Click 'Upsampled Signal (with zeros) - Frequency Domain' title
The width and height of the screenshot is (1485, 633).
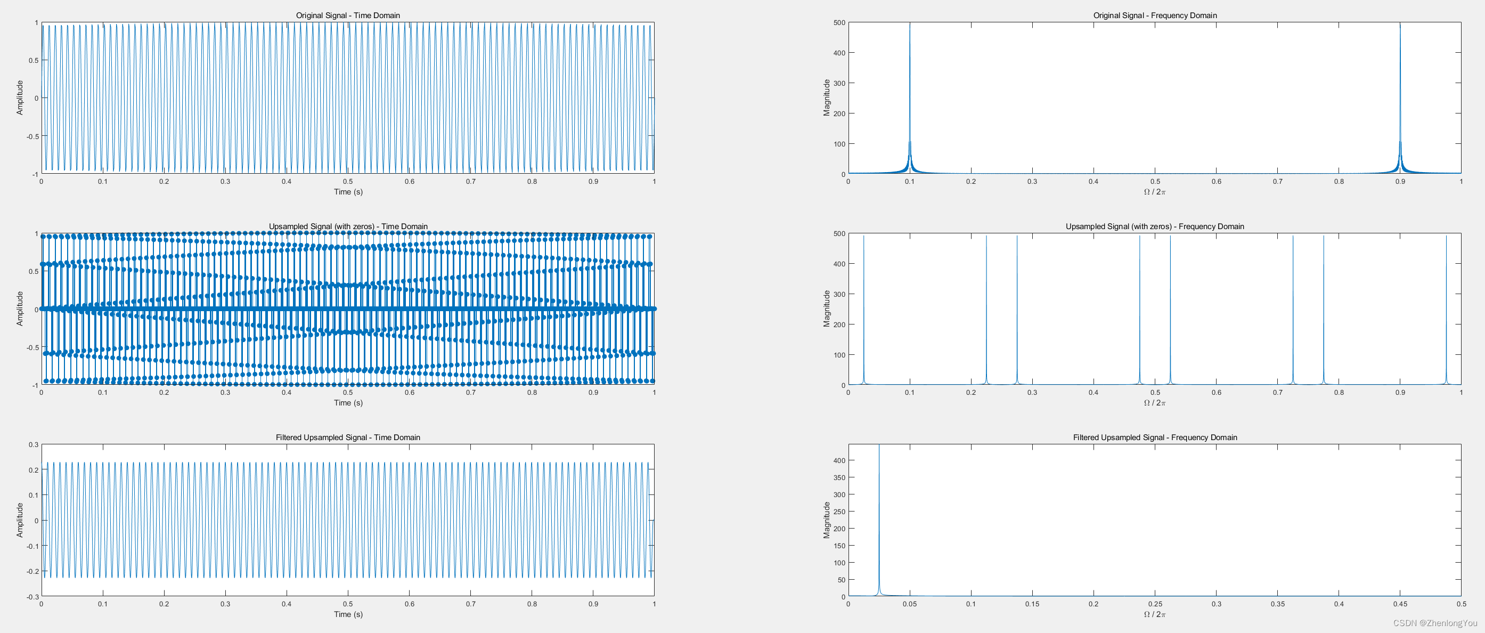pos(1155,226)
